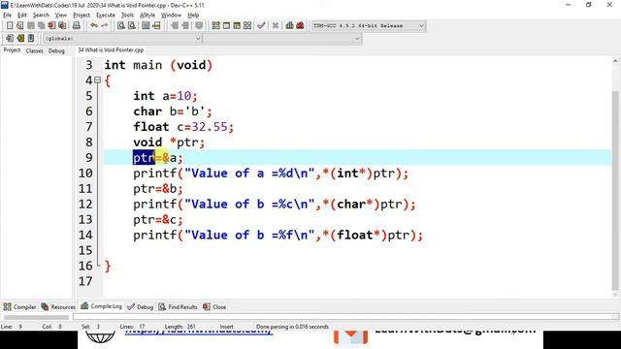Switch to the Classes sidebar tab
The image size is (621, 349).
[35, 50]
